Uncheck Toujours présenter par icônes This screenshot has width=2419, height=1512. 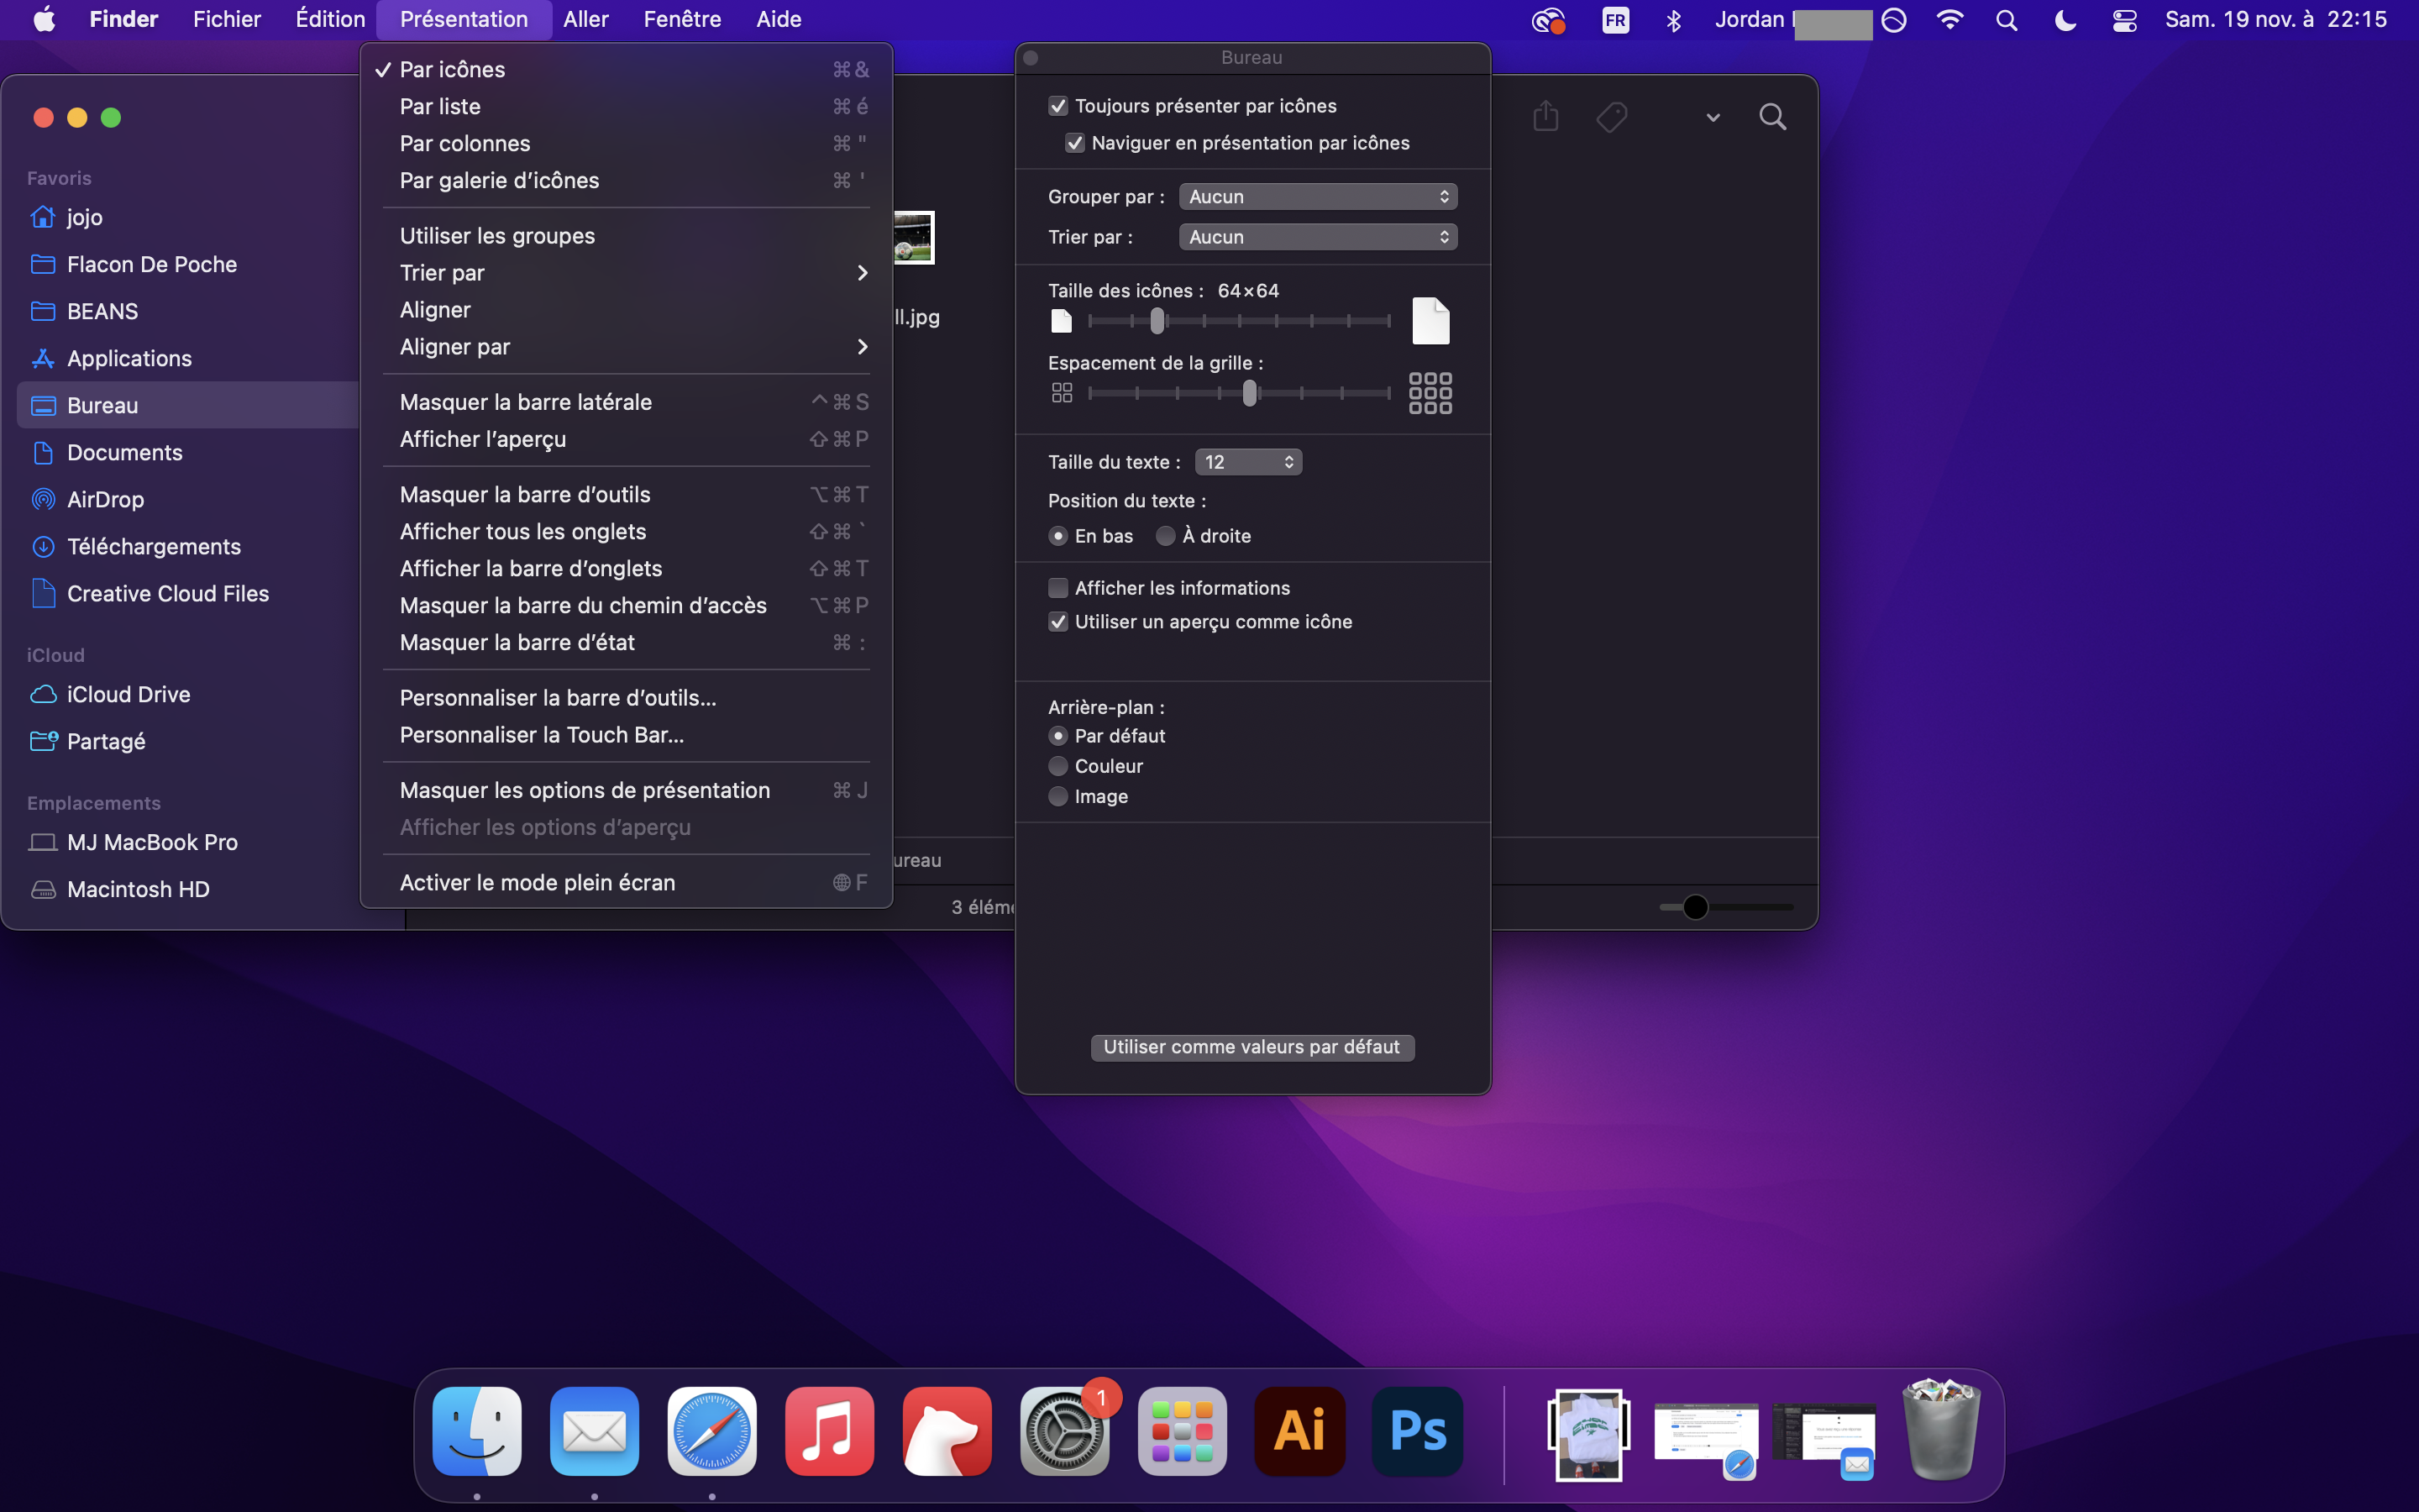click(1058, 106)
